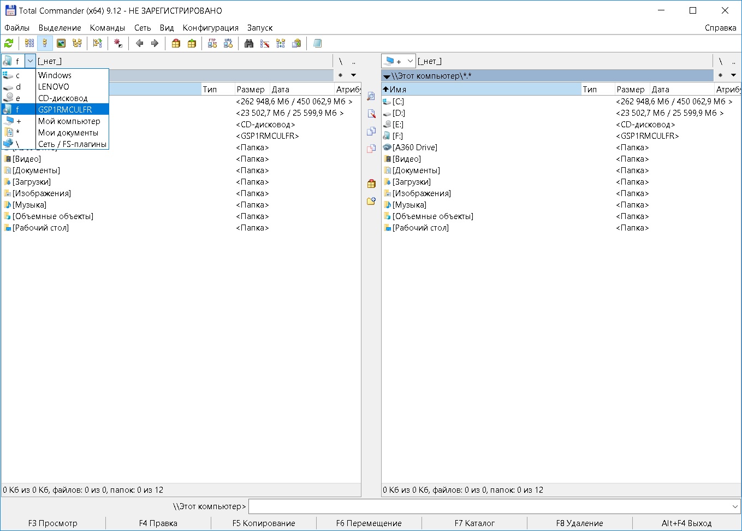
Task: Click the new folder icon in the middle bar
Action: (371, 201)
